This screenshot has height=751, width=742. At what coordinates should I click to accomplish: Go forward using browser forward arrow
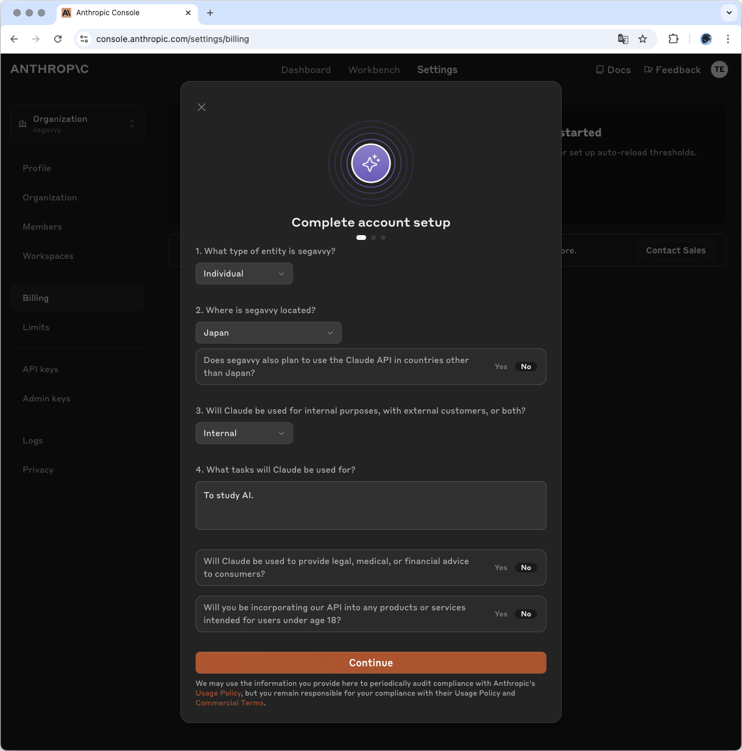pyautogui.click(x=36, y=39)
